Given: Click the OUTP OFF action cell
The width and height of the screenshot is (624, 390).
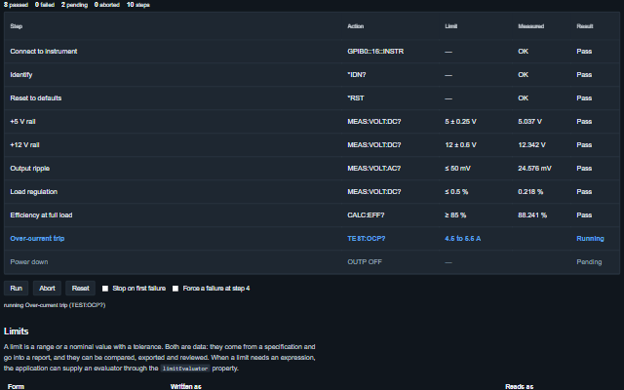Looking at the screenshot, I should click(365, 262).
